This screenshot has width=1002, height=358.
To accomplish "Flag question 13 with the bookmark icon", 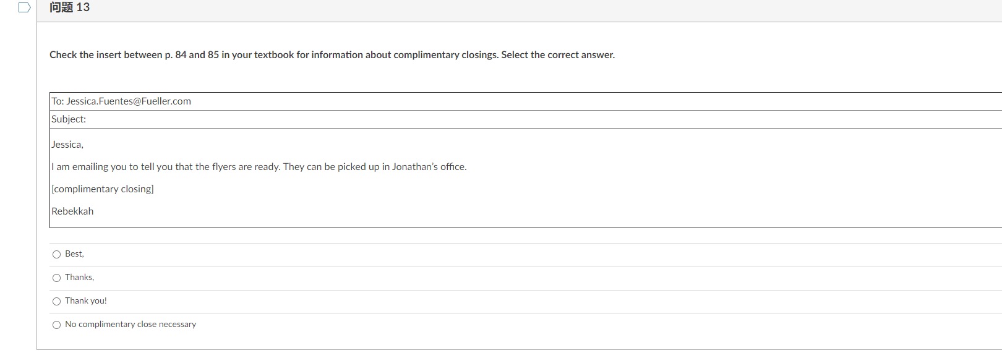I will click(25, 7).
